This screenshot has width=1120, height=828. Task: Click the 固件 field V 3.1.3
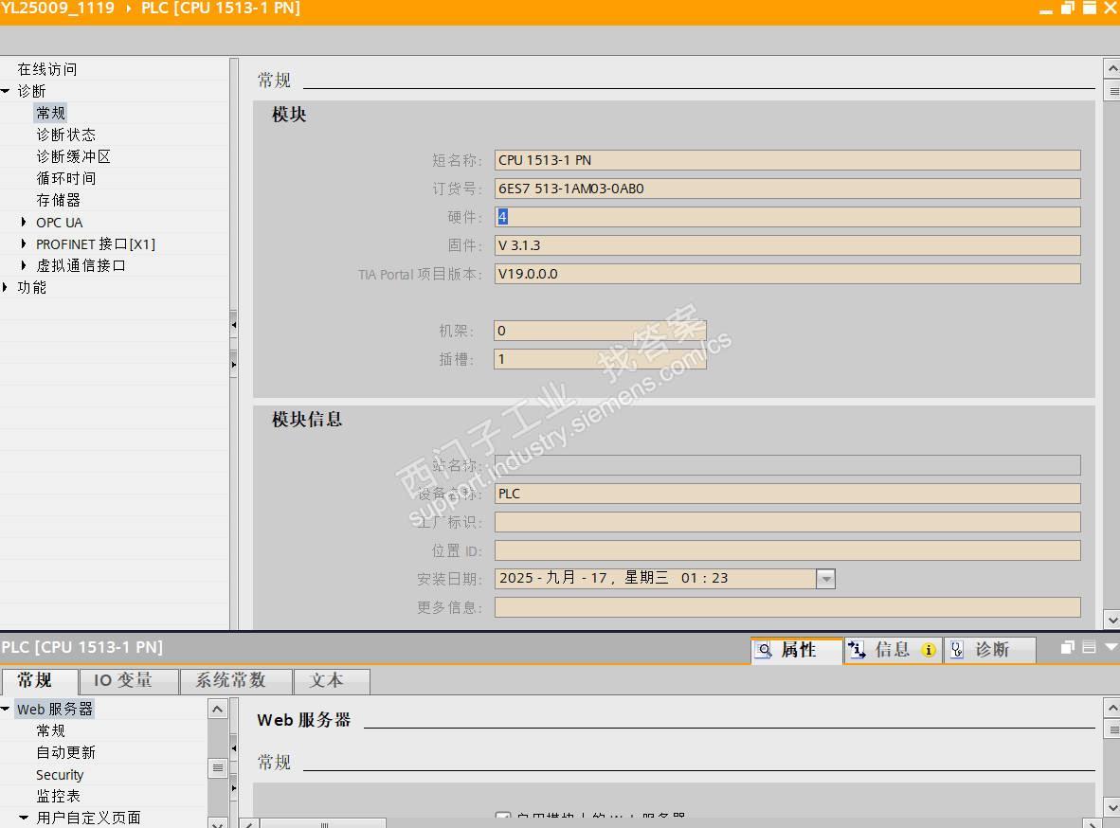click(x=787, y=245)
